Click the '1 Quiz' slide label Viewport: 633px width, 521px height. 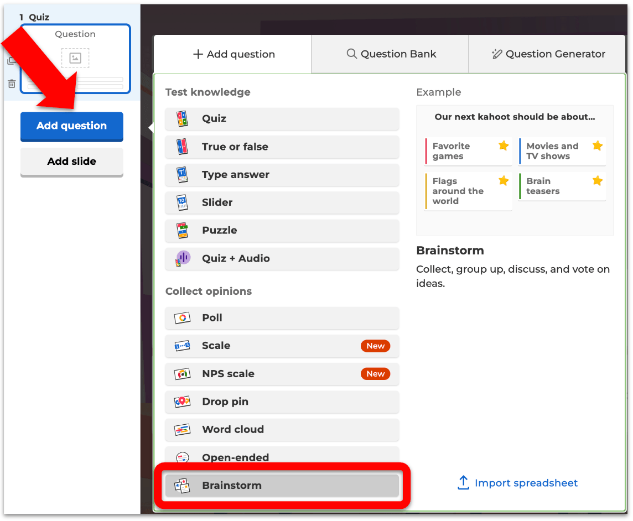(34, 17)
